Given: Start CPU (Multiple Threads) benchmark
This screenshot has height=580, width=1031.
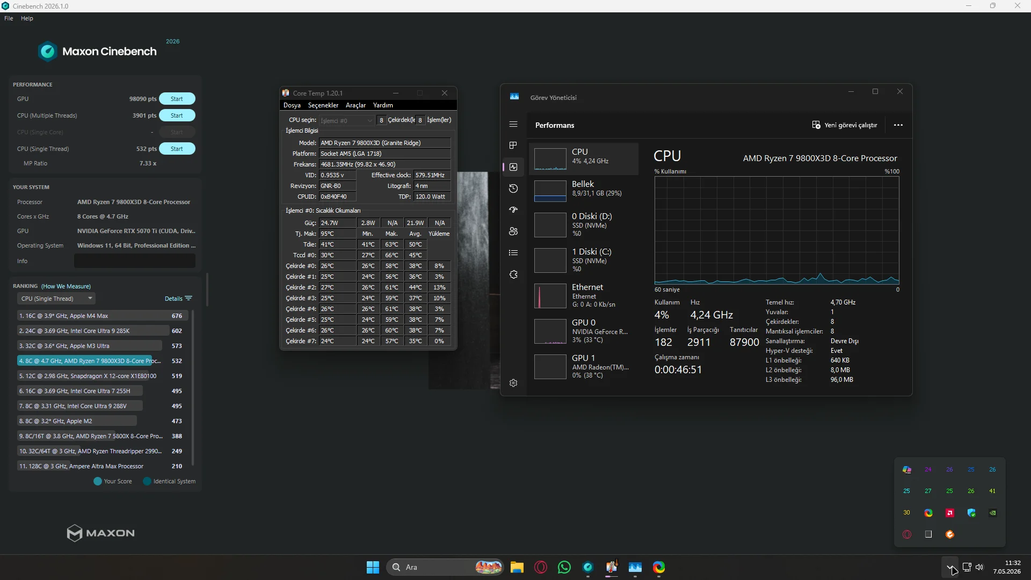Looking at the screenshot, I should [177, 115].
